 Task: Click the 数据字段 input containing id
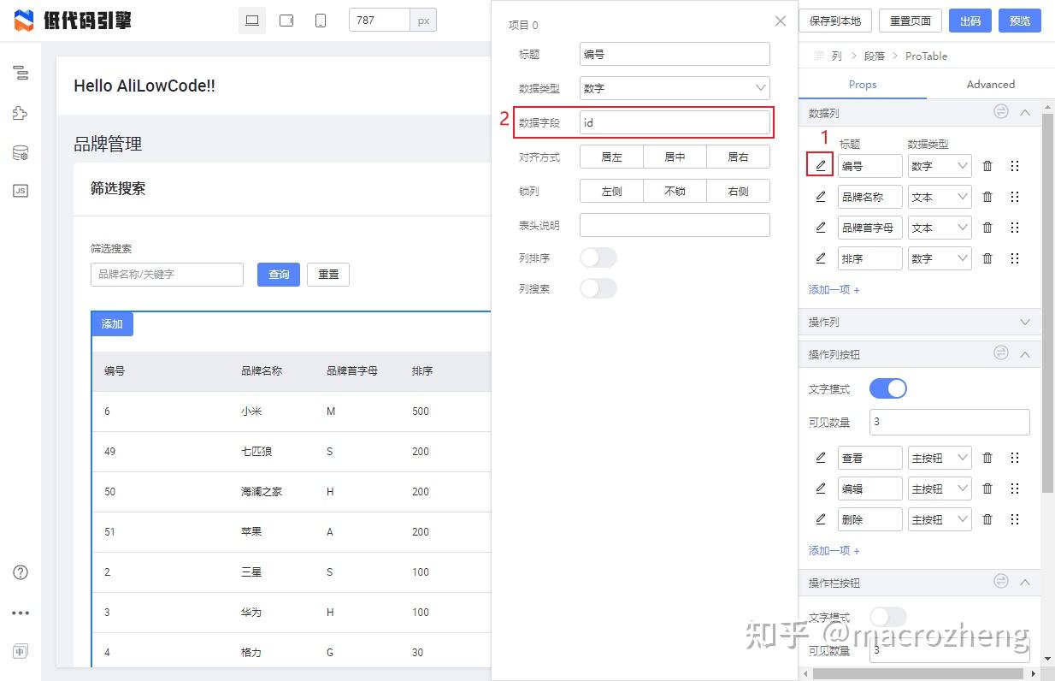[x=675, y=122]
